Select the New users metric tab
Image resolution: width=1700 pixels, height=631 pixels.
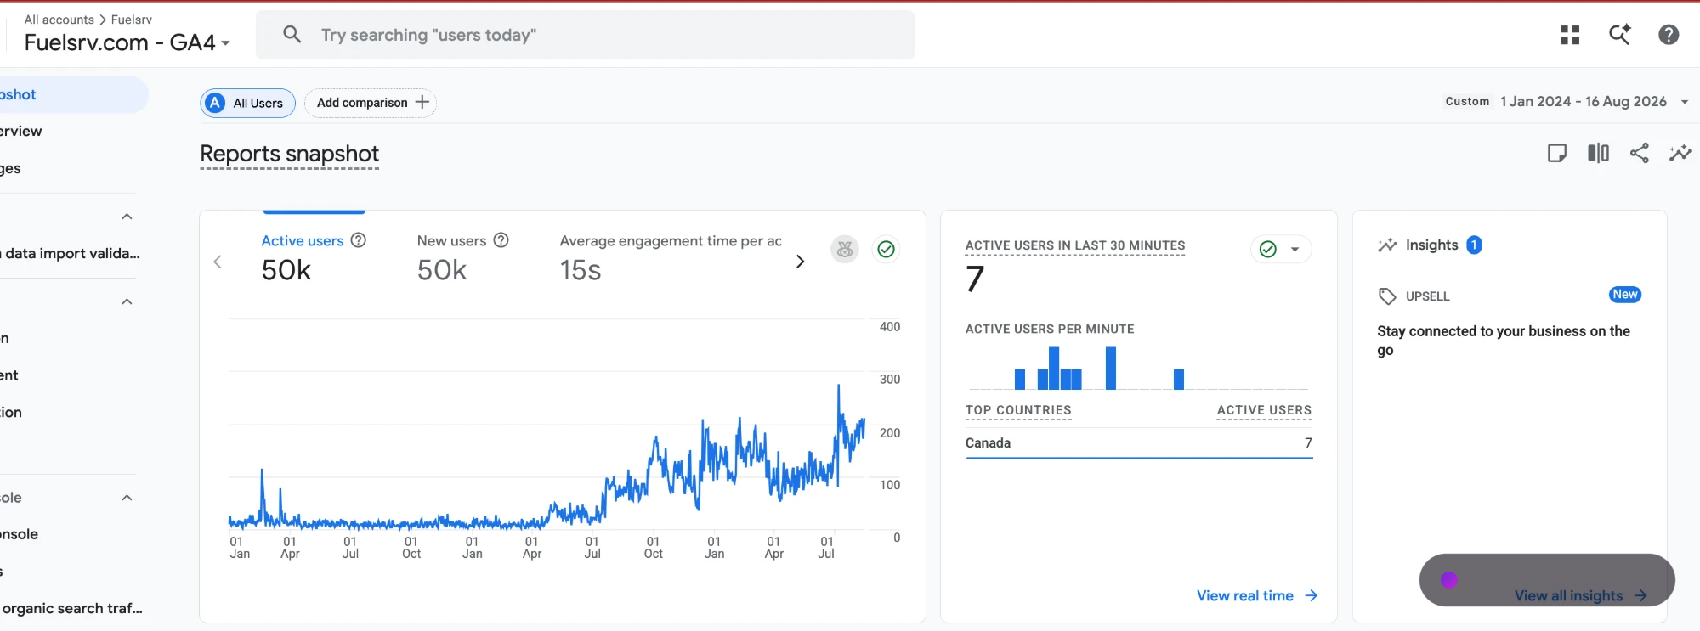tap(463, 256)
